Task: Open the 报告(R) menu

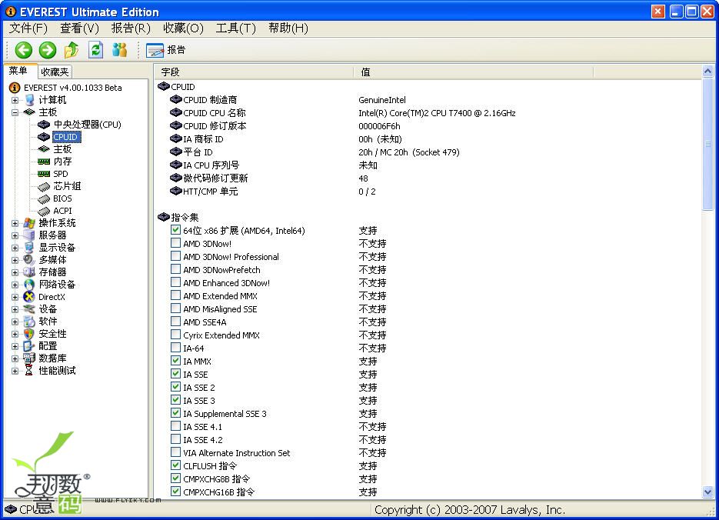Action: coord(131,28)
